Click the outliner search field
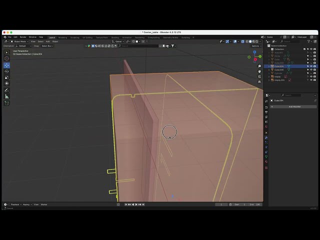This screenshot has width=320, height=240. coord(290,41)
